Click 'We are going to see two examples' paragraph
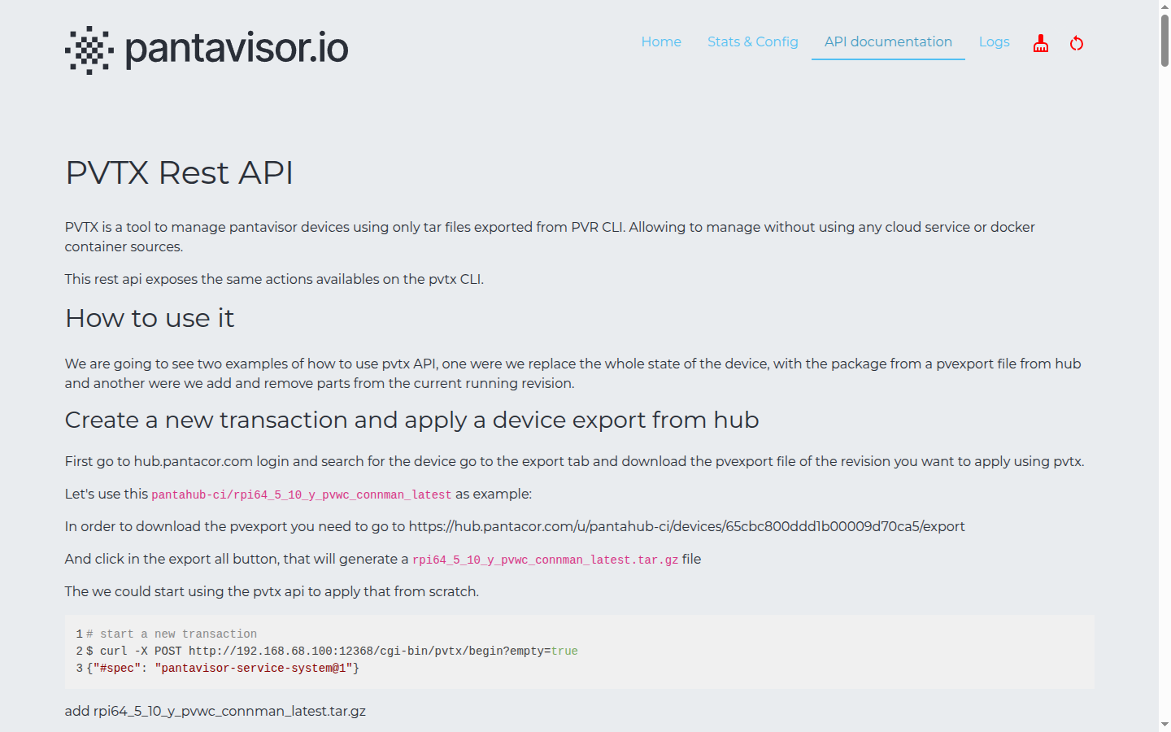Image resolution: width=1171 pixels, height=732 pixels. pos(572,373)
